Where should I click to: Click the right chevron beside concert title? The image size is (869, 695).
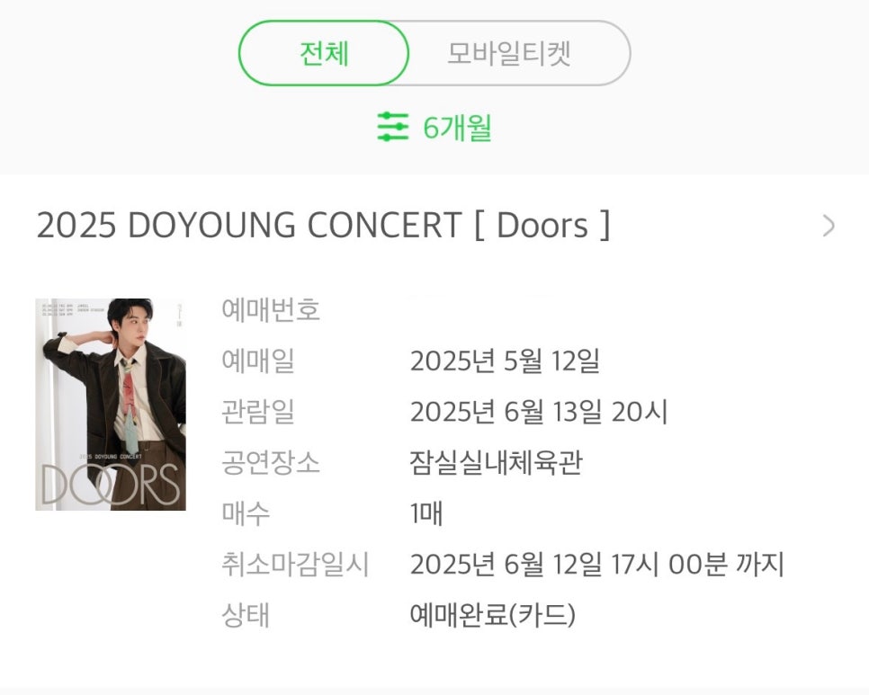pyautogui.click(x=829, y=226)
